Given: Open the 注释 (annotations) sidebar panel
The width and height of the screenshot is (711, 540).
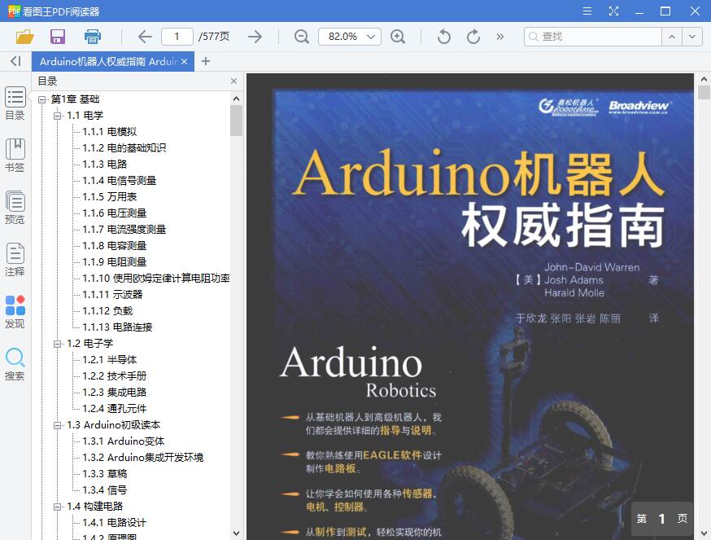Looking at the screenshot, I should point(15,260).
